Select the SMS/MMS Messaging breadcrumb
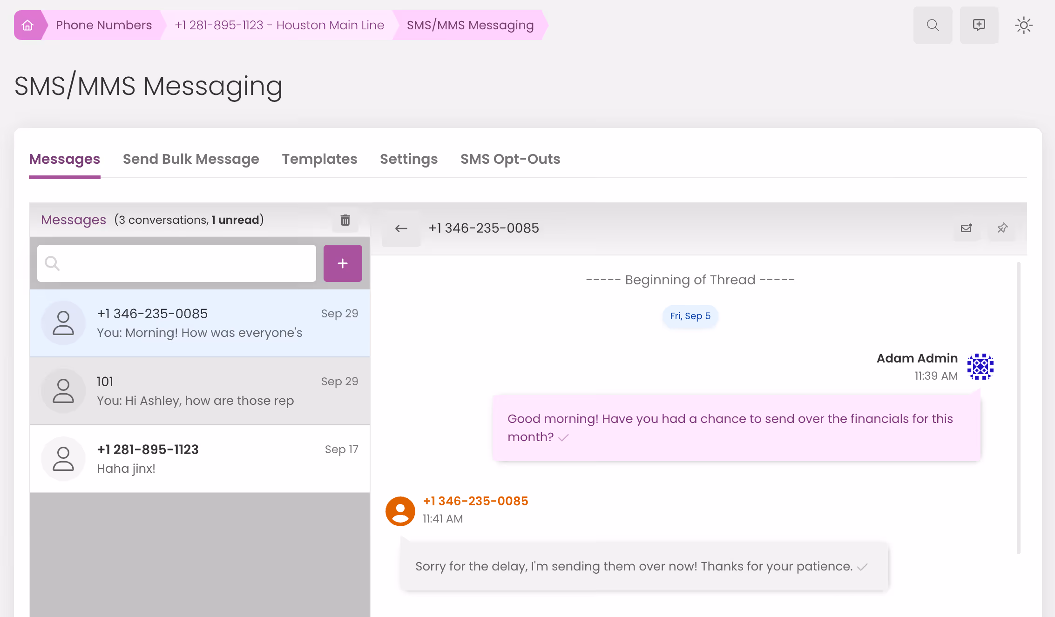Screen dimensions: 1055x617 pyautogui.click(x=470, y=25)
